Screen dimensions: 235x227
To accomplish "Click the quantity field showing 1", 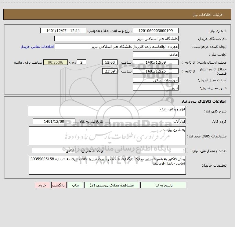I will pyautogui.click(x=163, y=151).
